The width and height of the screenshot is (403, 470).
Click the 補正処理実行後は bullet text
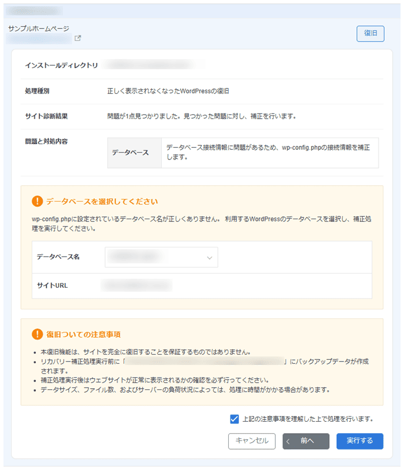coord(154,380)
